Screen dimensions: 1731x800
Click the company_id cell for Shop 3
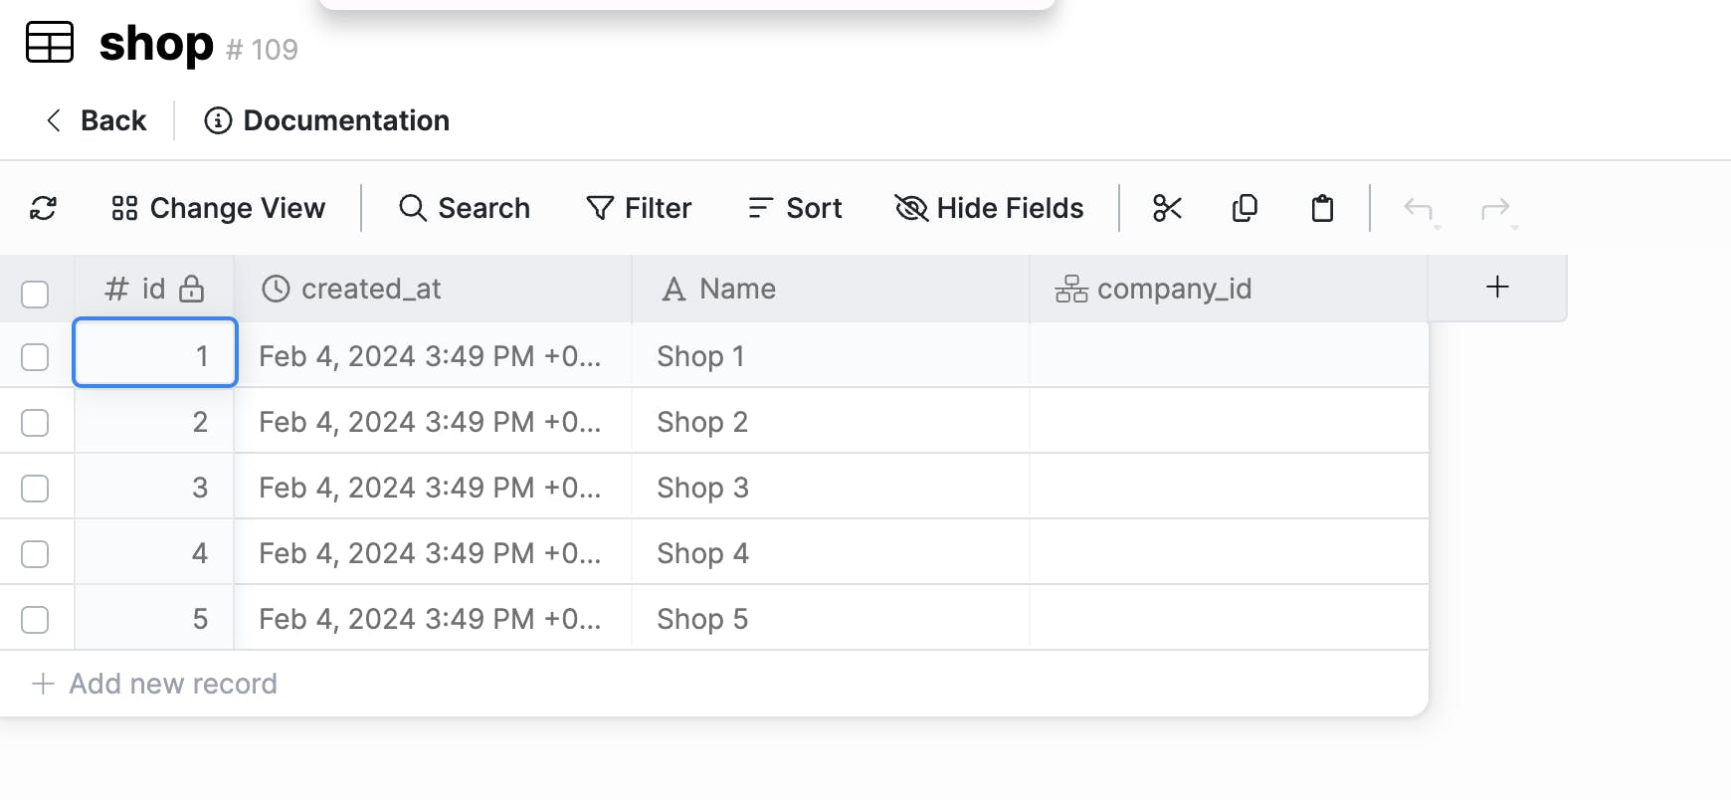[x=1229, y=488]
